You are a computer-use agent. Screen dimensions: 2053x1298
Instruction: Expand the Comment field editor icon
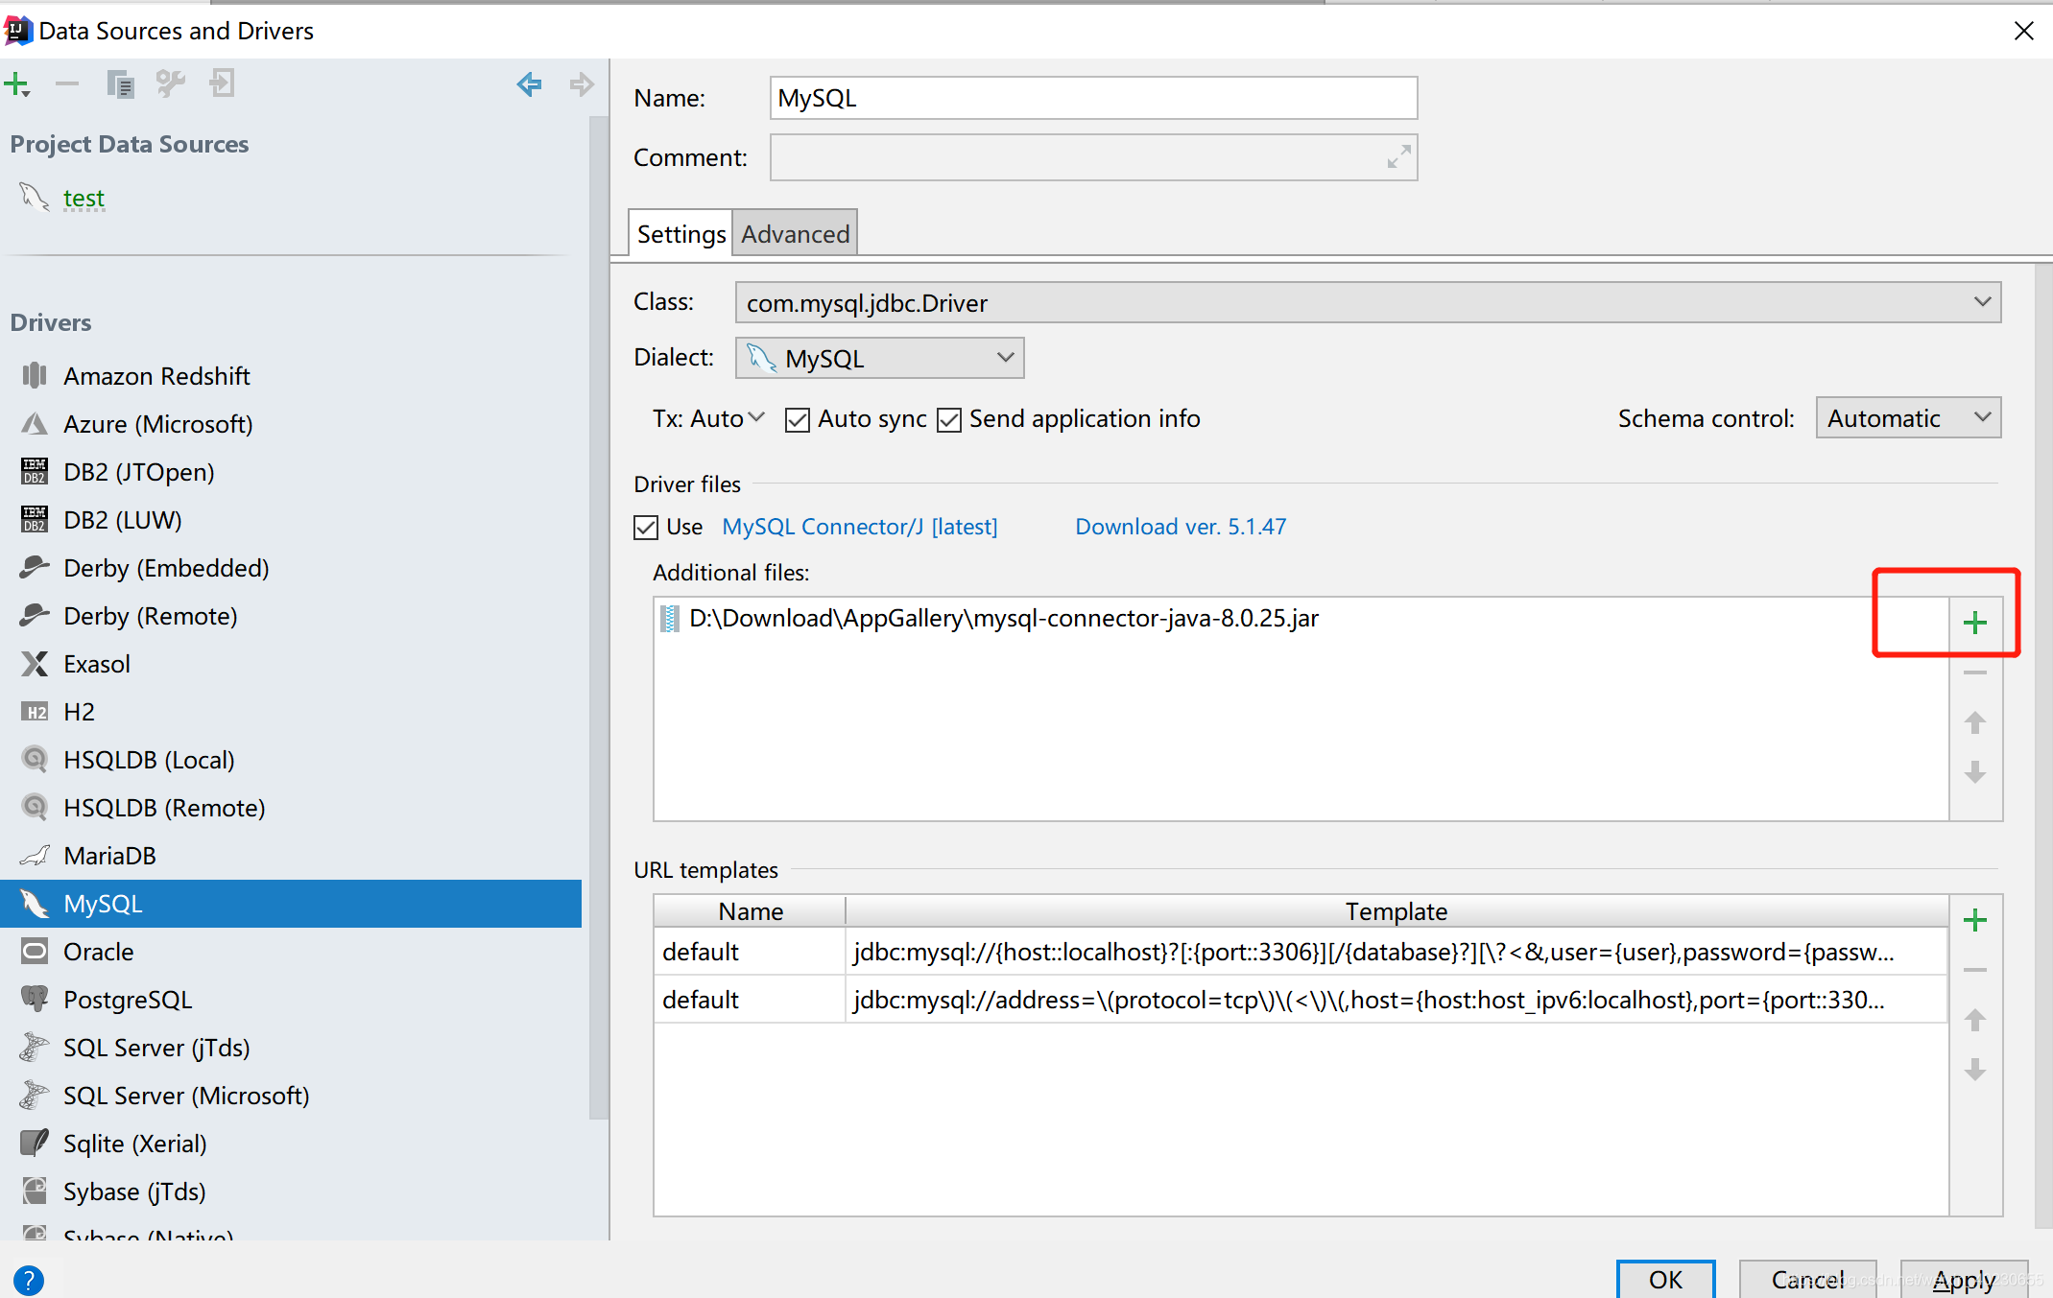(1398, 156)
